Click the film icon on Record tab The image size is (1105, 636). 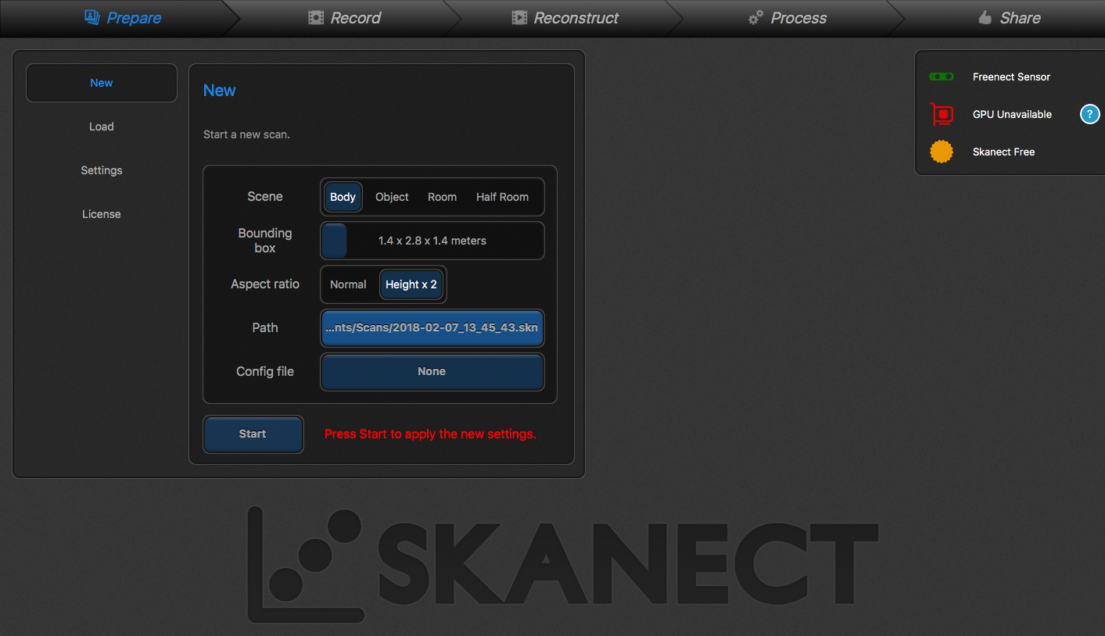316,18
